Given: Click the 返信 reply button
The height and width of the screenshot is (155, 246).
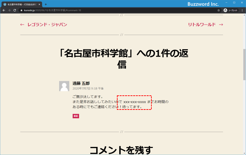Looking at the screenshot, I should [x=76, y=116].
